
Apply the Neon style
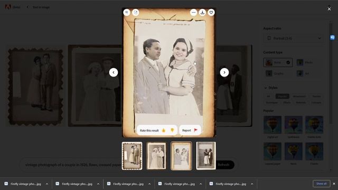tap(294, 151)
